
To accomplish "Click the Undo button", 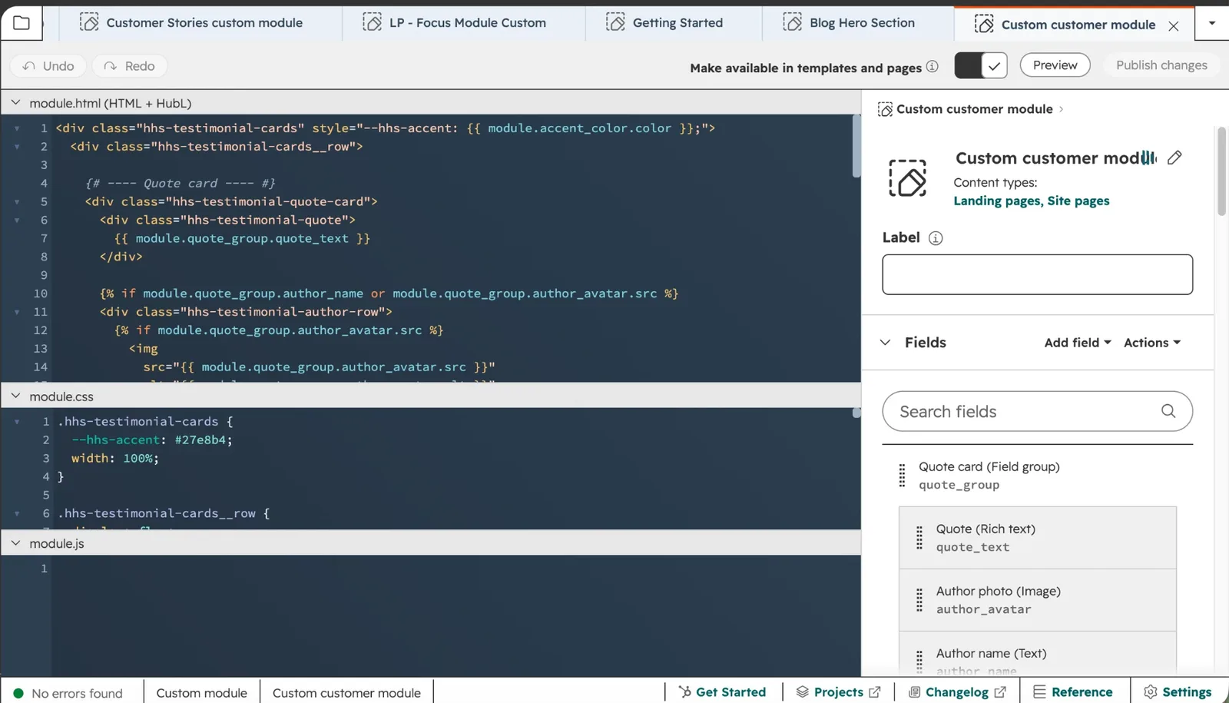I will click(x=48, y=66).
